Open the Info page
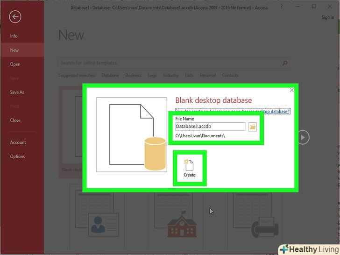Screen dimensions: 340x255 click(14, 36)
